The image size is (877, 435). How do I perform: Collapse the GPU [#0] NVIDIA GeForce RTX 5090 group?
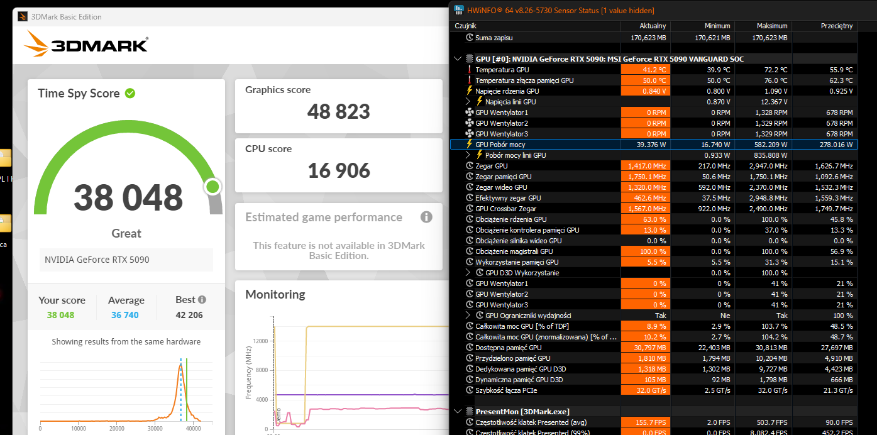457,59
